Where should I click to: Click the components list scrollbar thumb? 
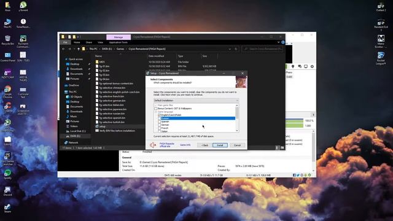click(237, 113)
